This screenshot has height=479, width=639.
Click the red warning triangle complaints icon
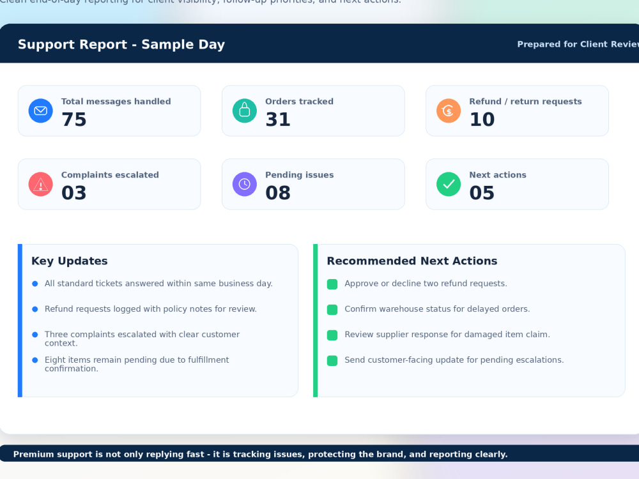click(41, 184)
